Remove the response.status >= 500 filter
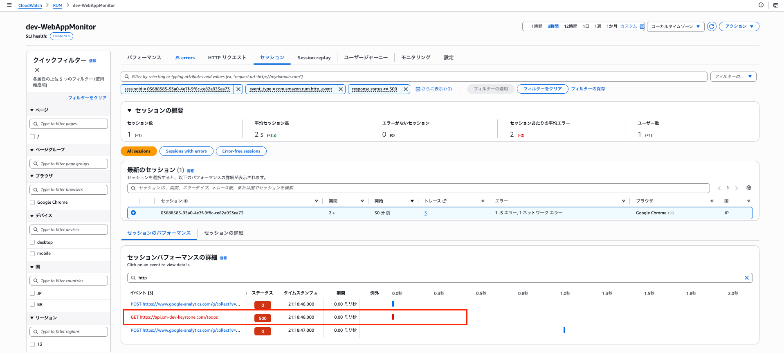The width and height of the screenshot is (784, 353). (x=405, y=89)
